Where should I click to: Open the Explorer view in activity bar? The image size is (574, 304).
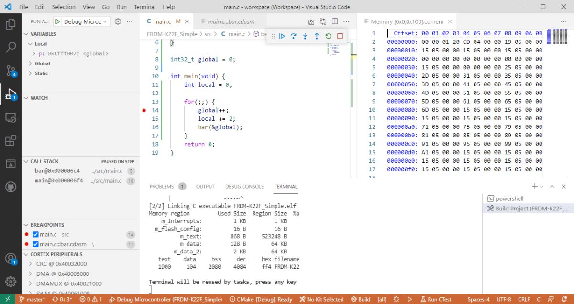click(x=11, y=24)
